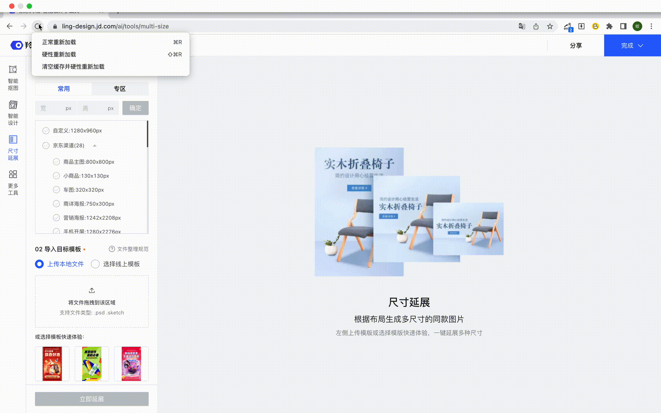Bookmark this page with the star icon
Screen dimensions: 661x413
(x=550, y=26)
